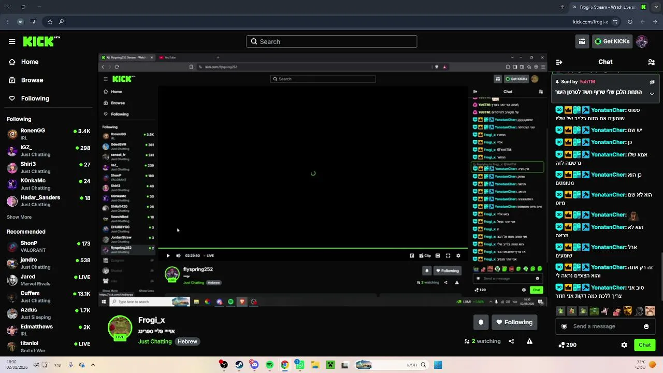Toggle the Kick sidebar hamburger menu
The width and height of the screenshot is (663, 373).
coord(12,41)
